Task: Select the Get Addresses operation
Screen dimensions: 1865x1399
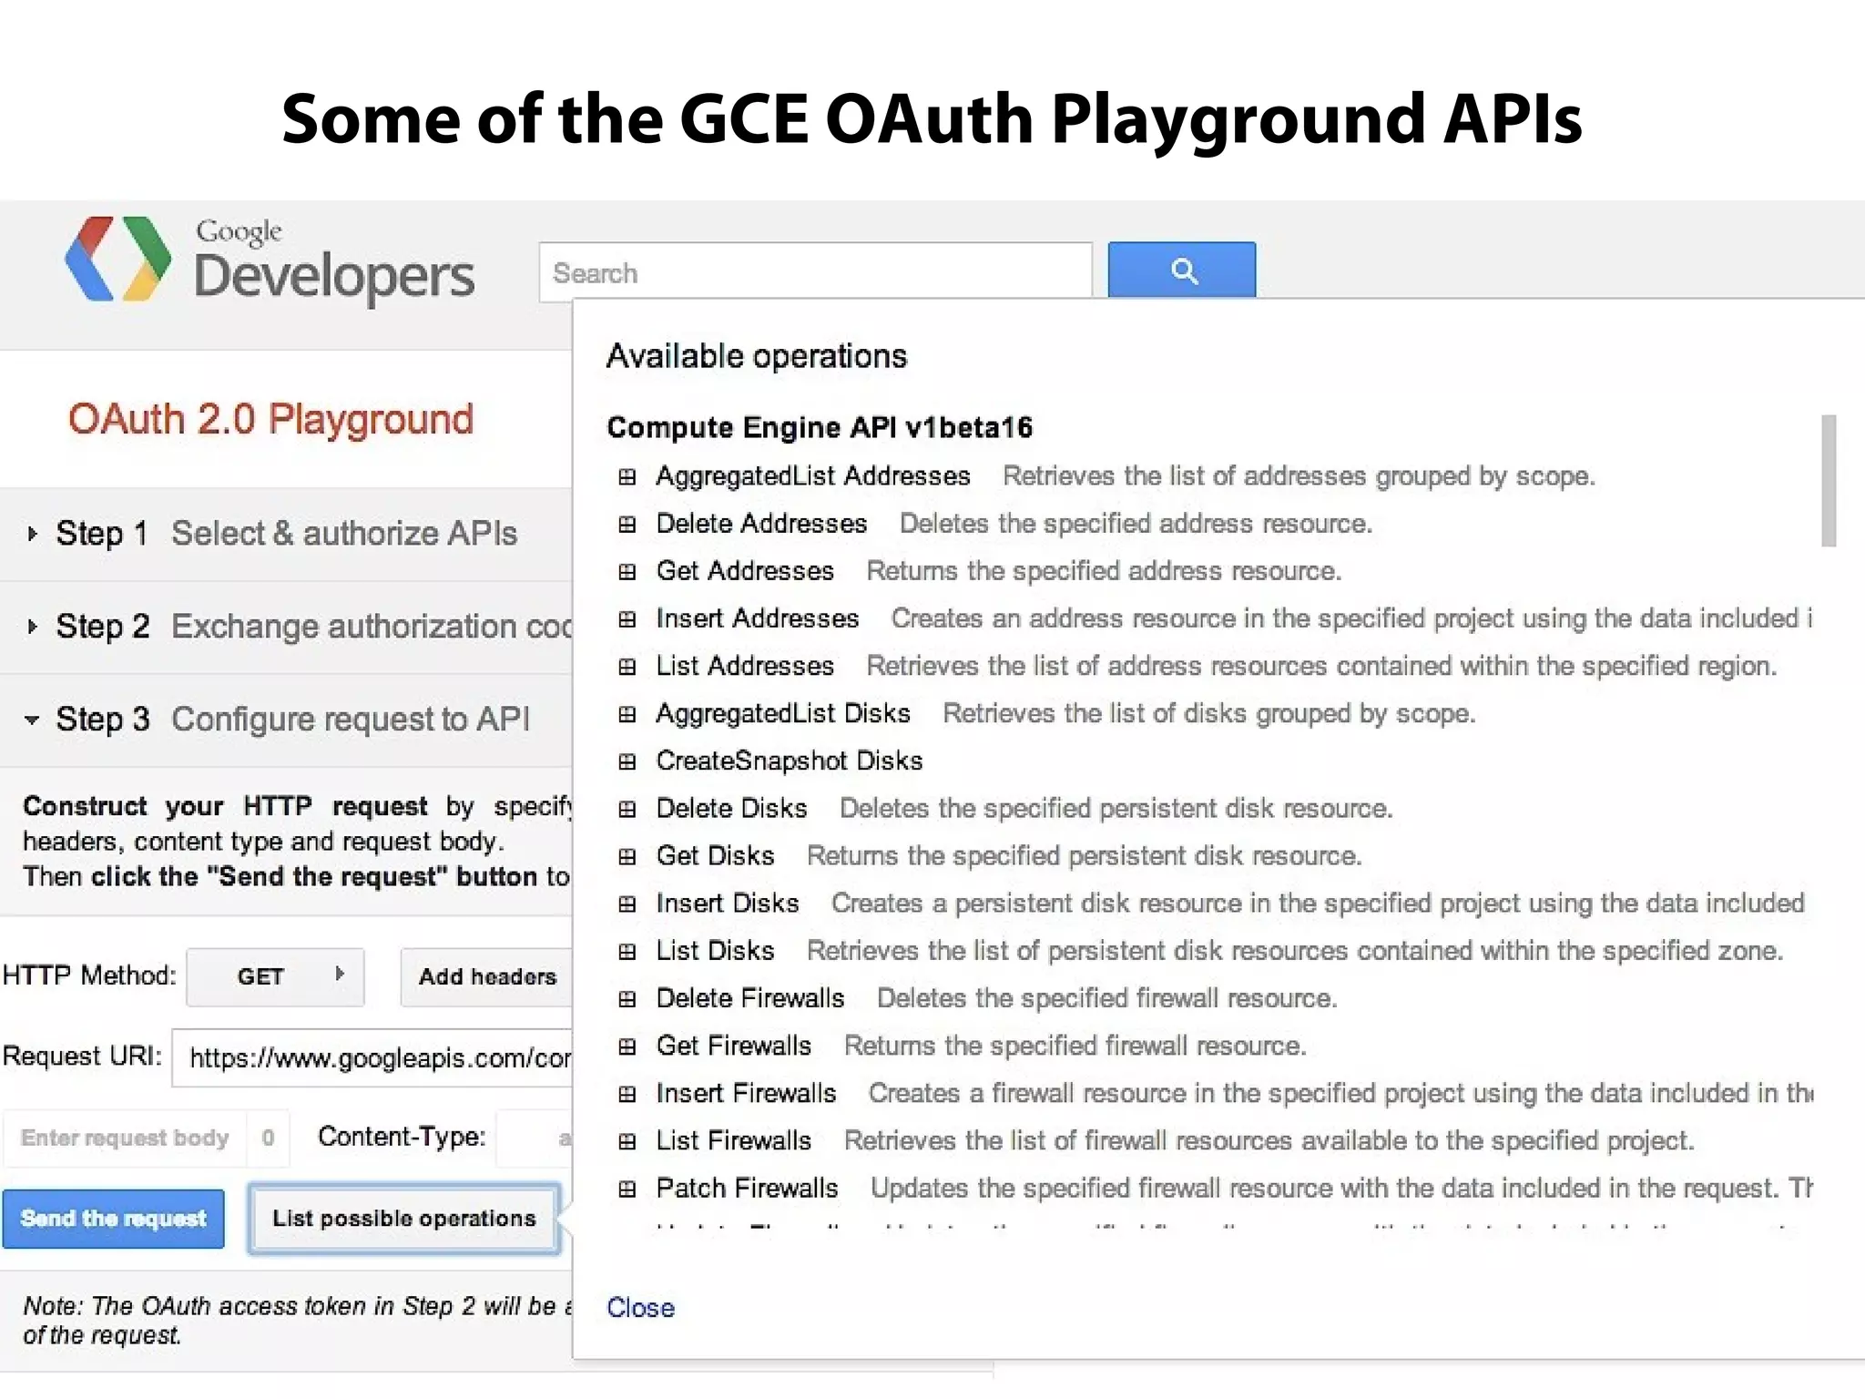Action: click(x=745, y=571)
